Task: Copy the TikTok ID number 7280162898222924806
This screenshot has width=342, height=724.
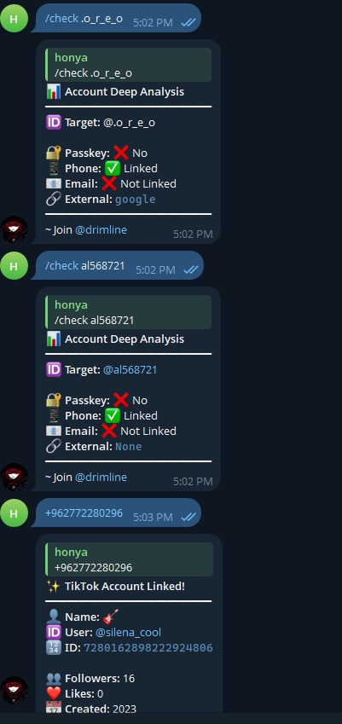Action: 148,648
